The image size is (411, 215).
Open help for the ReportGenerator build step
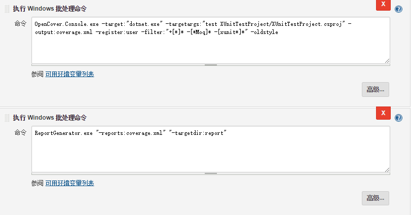[398, 118]
